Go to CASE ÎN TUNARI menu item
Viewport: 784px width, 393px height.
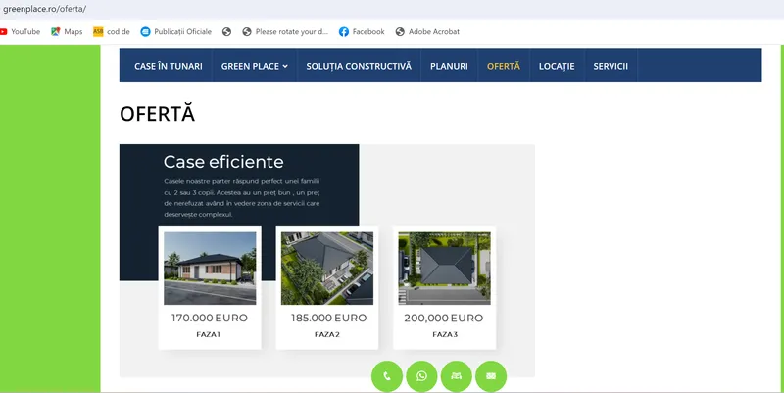click(168, 66)
